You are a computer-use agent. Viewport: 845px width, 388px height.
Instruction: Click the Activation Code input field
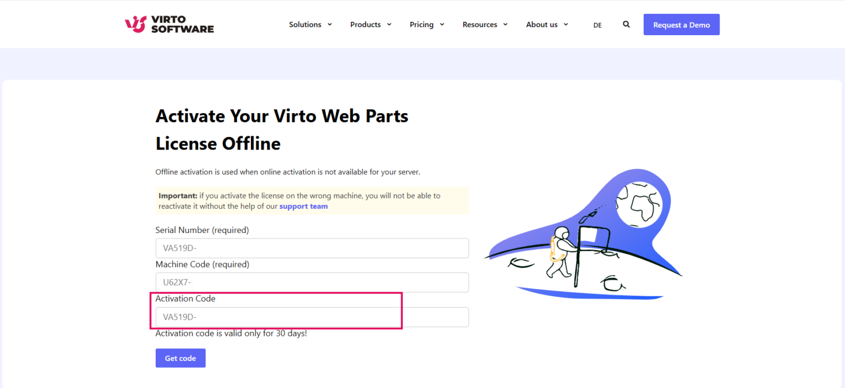[x=312, y=317]
